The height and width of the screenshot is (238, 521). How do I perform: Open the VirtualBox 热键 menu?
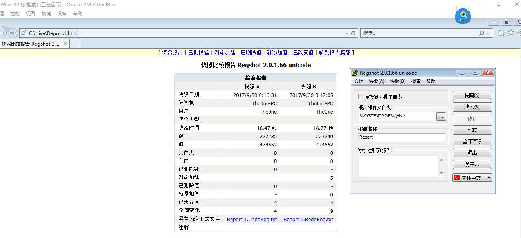coord(46,13)
